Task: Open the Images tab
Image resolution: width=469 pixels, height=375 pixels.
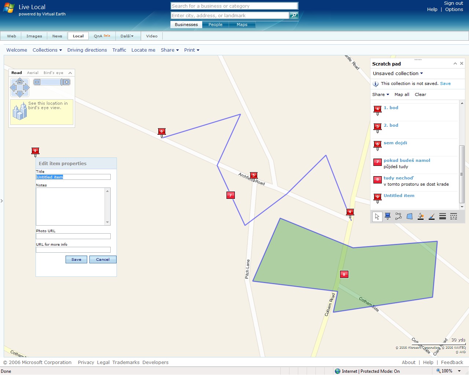Action: point(34,36)
